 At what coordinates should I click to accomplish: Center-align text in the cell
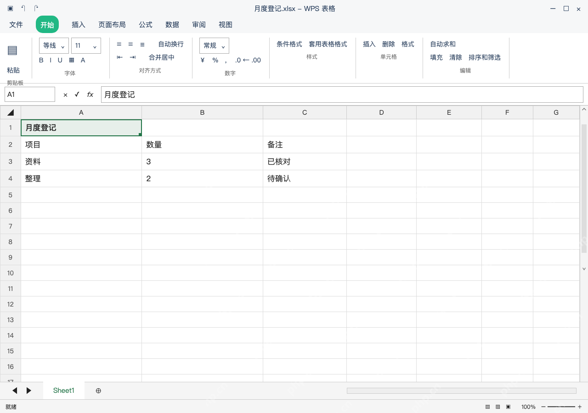tap(130, 44)
